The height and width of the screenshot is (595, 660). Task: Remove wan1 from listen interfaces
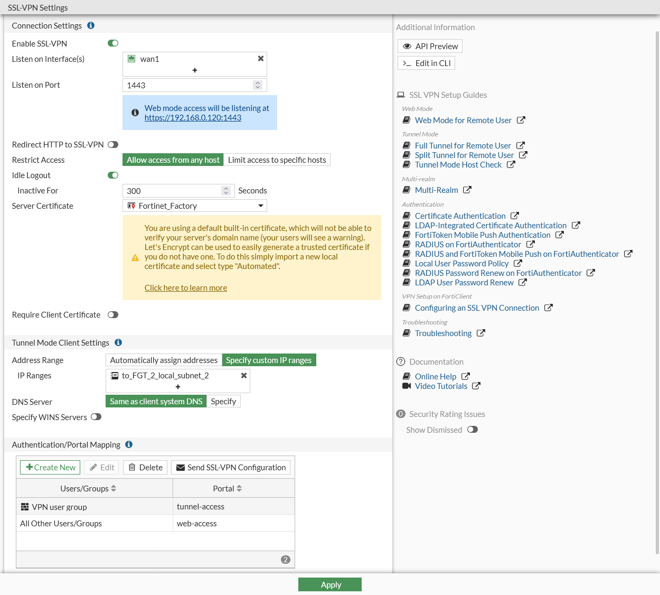pyautogui.click(x=260, y=59)
